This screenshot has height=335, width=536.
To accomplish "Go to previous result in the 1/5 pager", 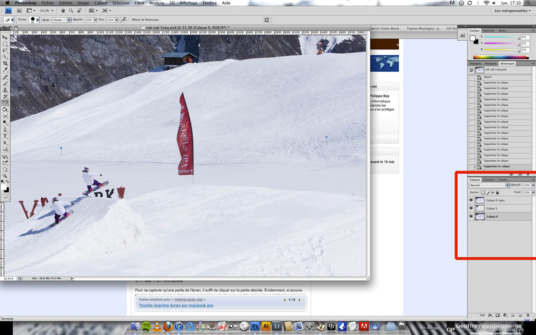I will tap(285, 300).
